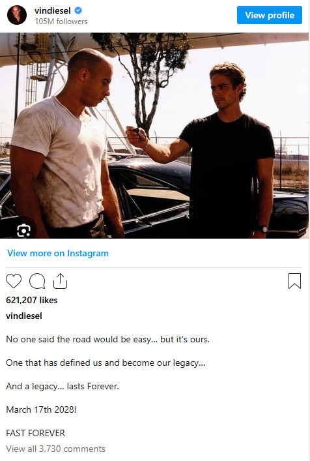The image size is (310, 461).
Task: Open View all 3,730 comments
Action: tap(56, 449)
